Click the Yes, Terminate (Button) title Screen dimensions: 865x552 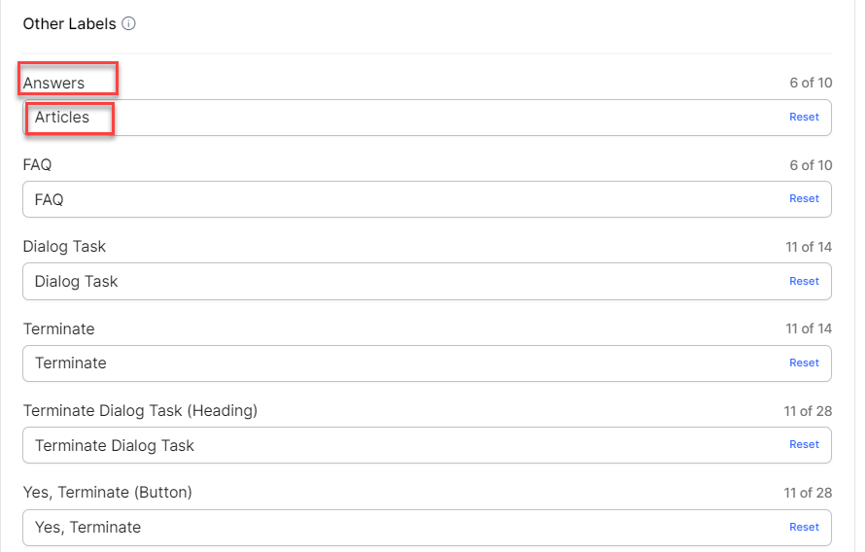tap(108, 493)
